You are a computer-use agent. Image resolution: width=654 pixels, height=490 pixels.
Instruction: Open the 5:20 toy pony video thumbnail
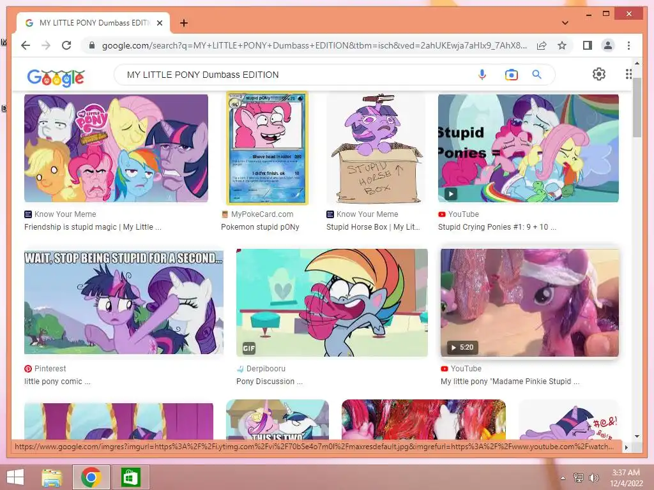tap(529, 303)
